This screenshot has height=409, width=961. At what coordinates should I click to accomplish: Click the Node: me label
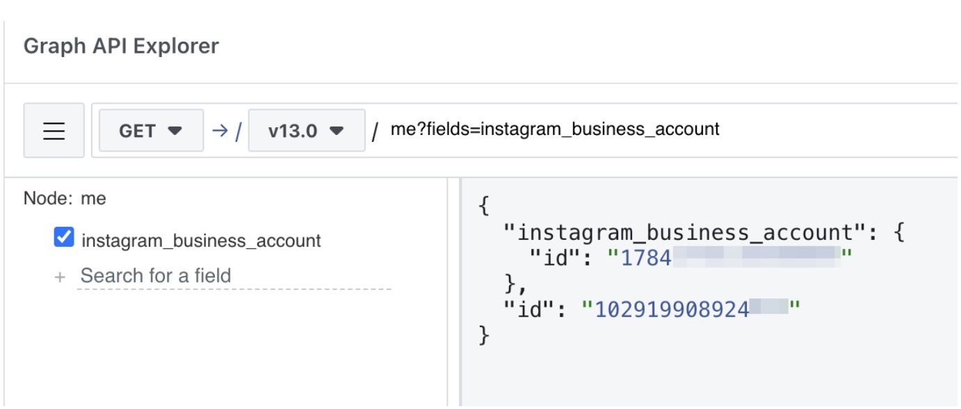(65, 198)
